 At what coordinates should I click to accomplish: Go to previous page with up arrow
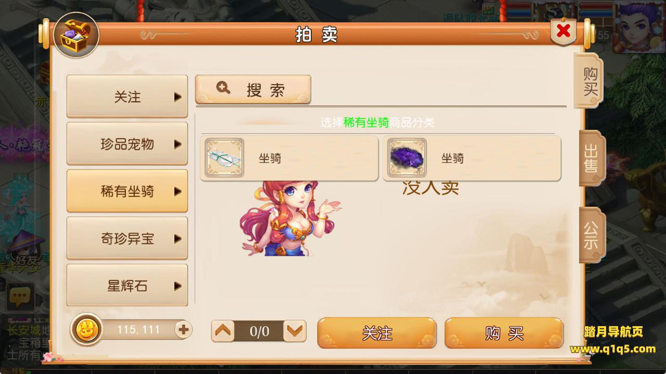(x=224, y=331)
